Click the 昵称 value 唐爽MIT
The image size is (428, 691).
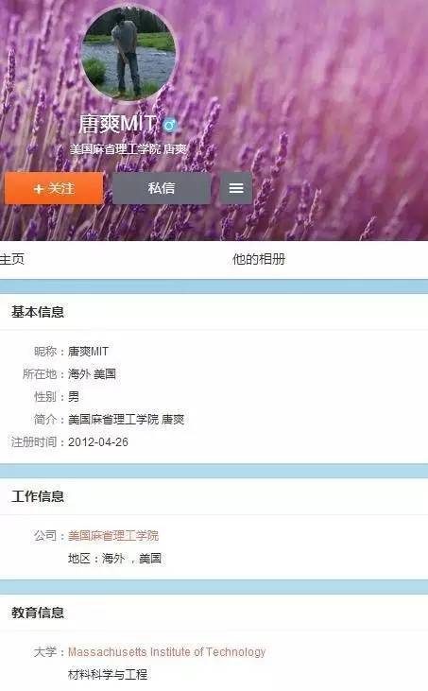pyautogui.click(x=88, y=352)
